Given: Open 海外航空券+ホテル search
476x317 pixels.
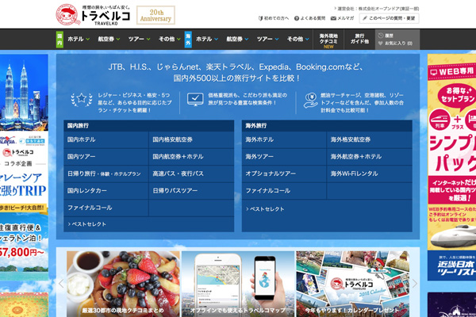Looking at the screenshot, I should tap(370, 157).
